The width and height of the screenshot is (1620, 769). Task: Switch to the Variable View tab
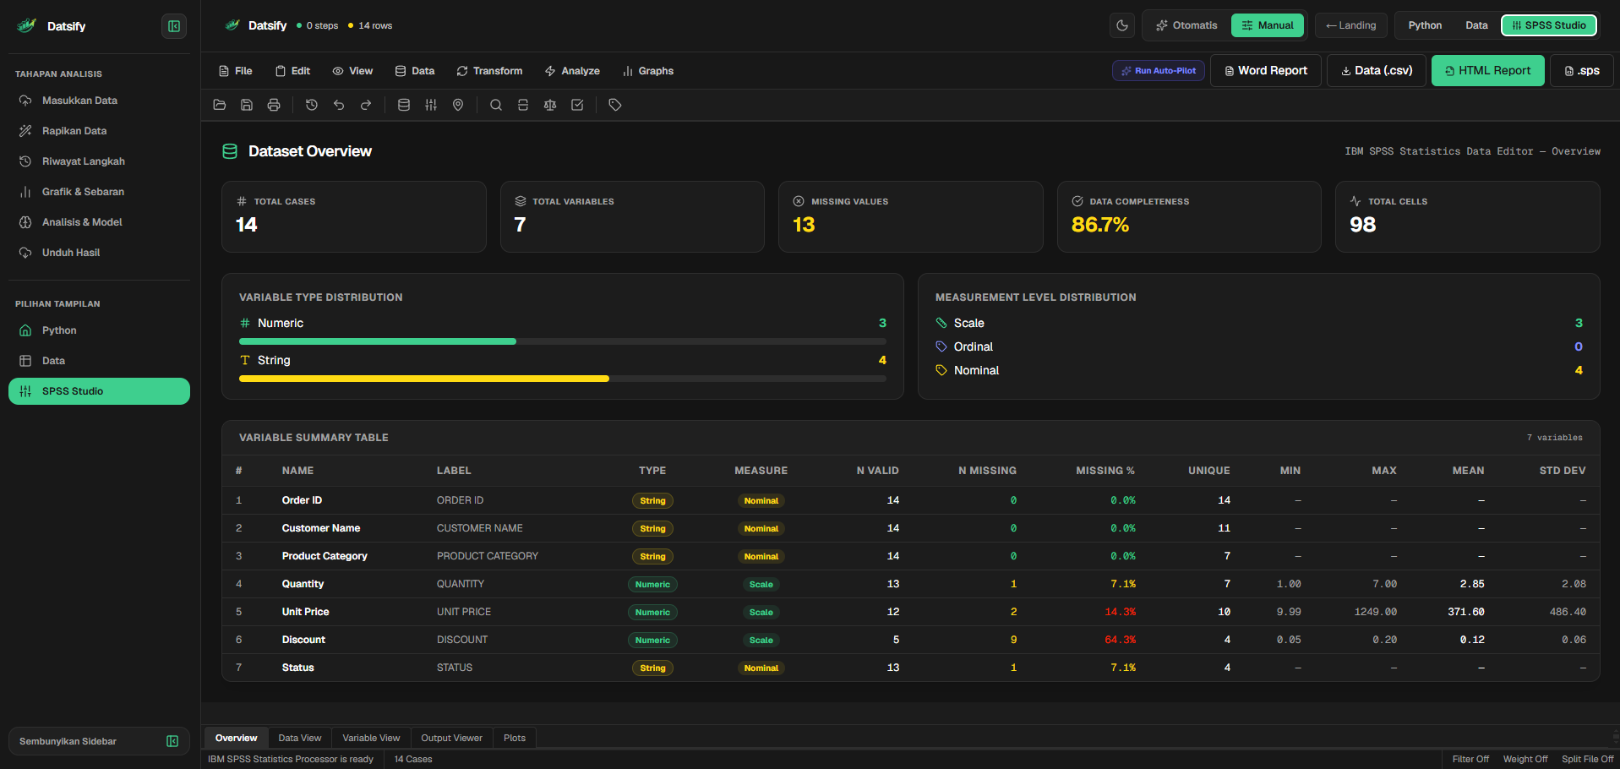tap(371, 738)
